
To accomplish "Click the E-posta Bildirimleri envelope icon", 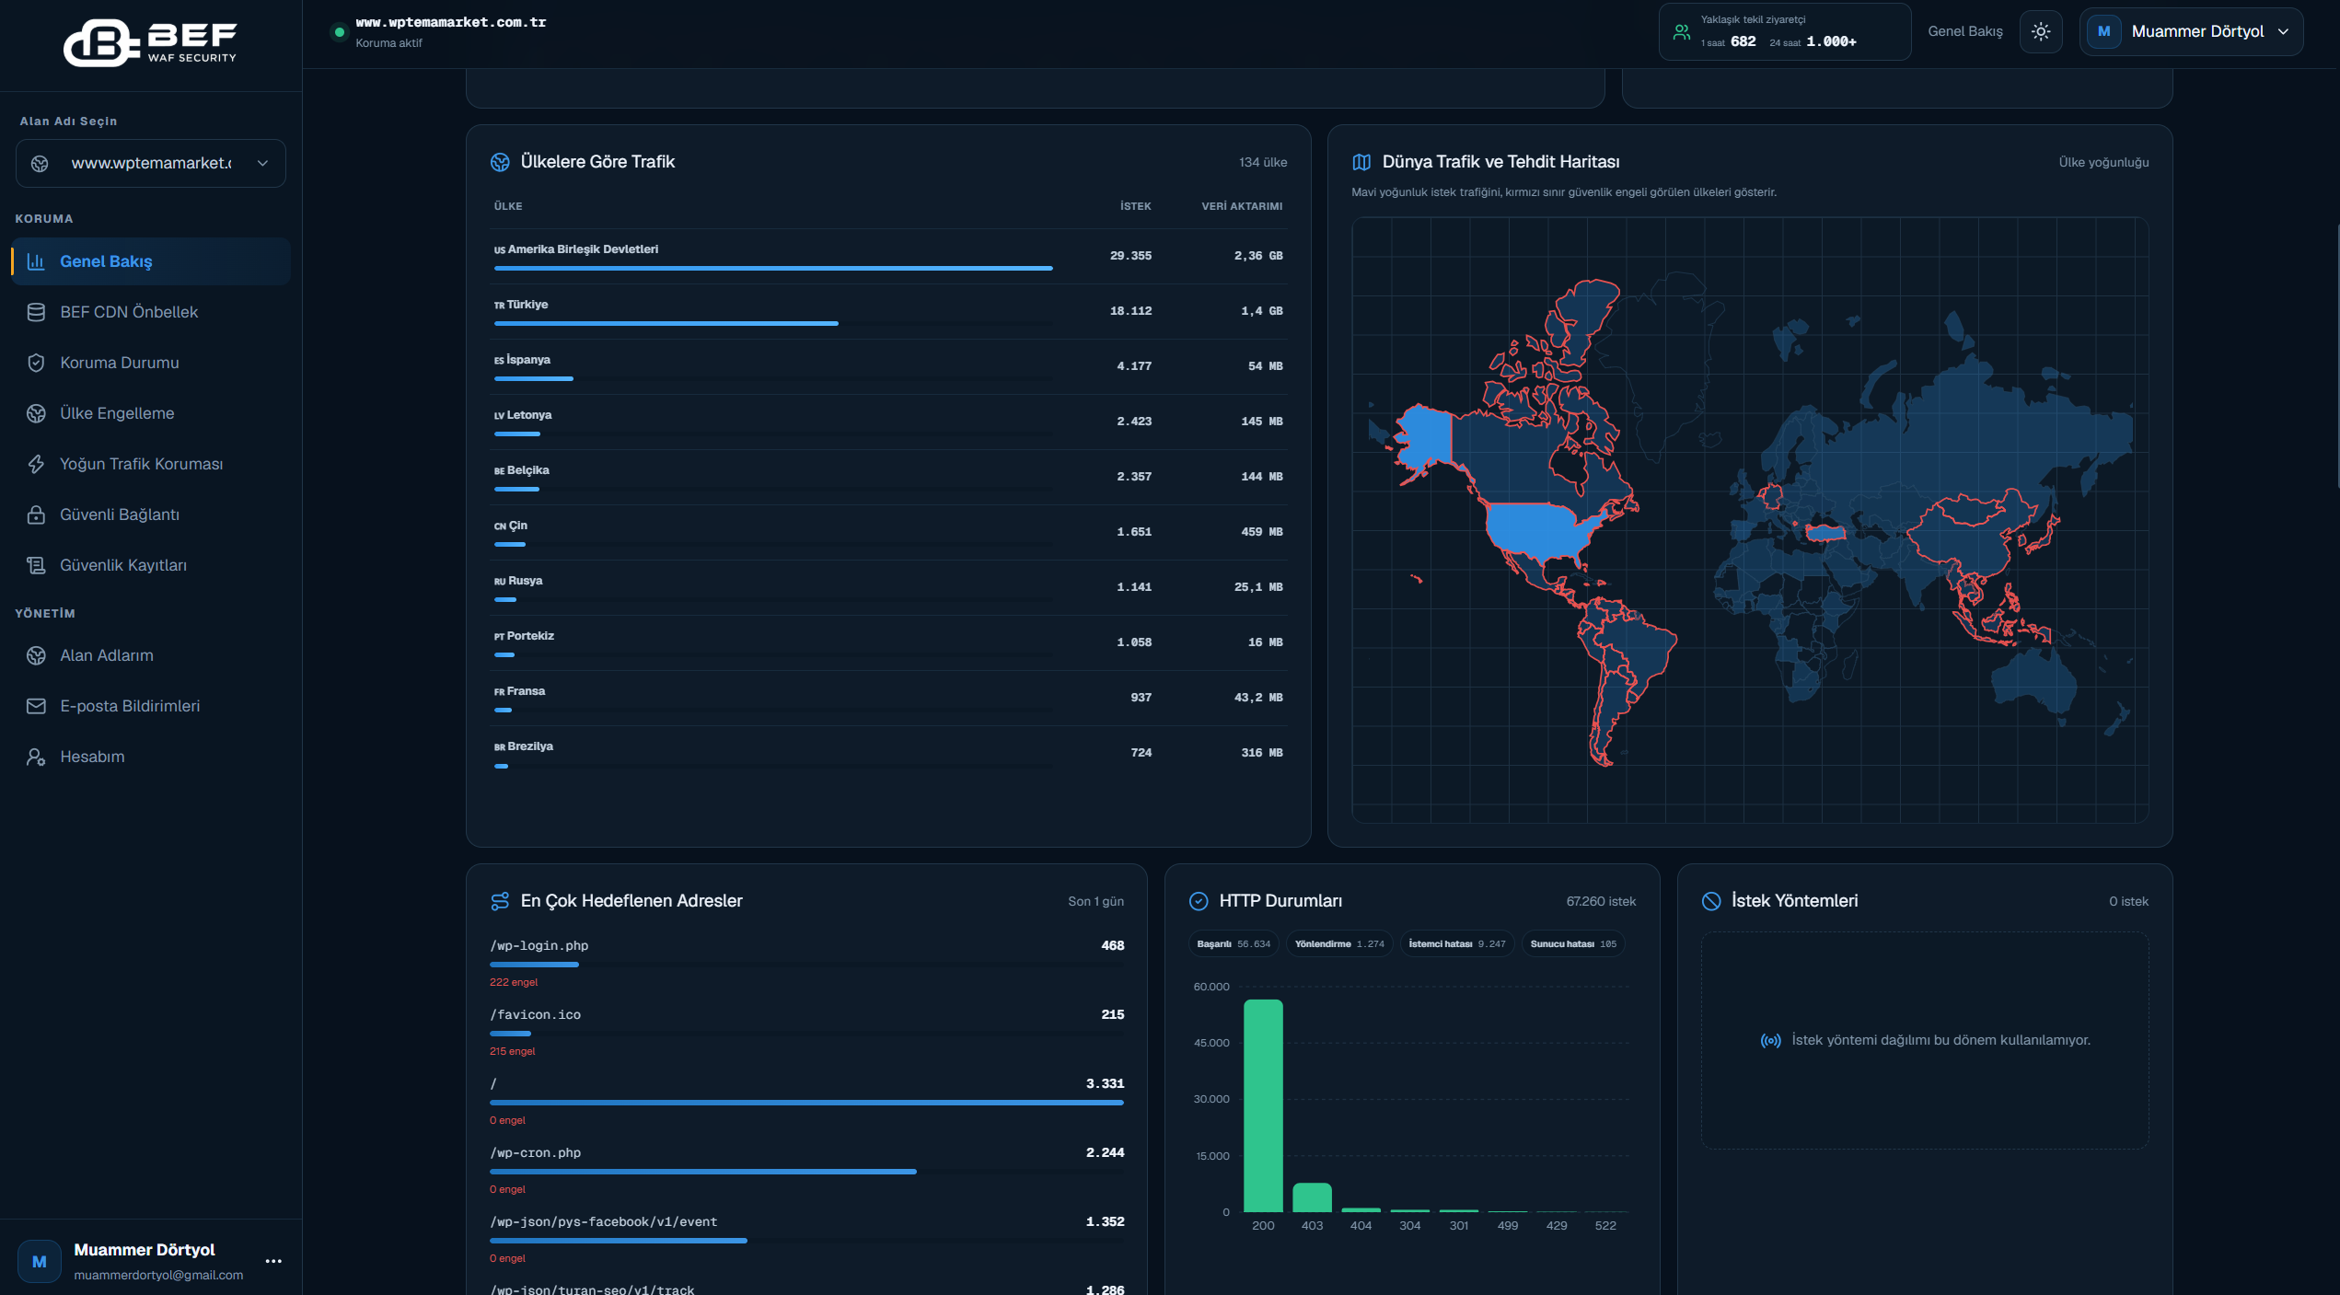I will (36, 706).
